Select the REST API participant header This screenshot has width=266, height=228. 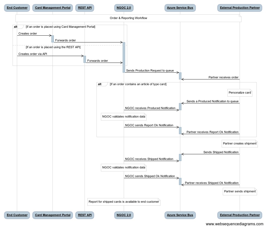click(85, 8)
